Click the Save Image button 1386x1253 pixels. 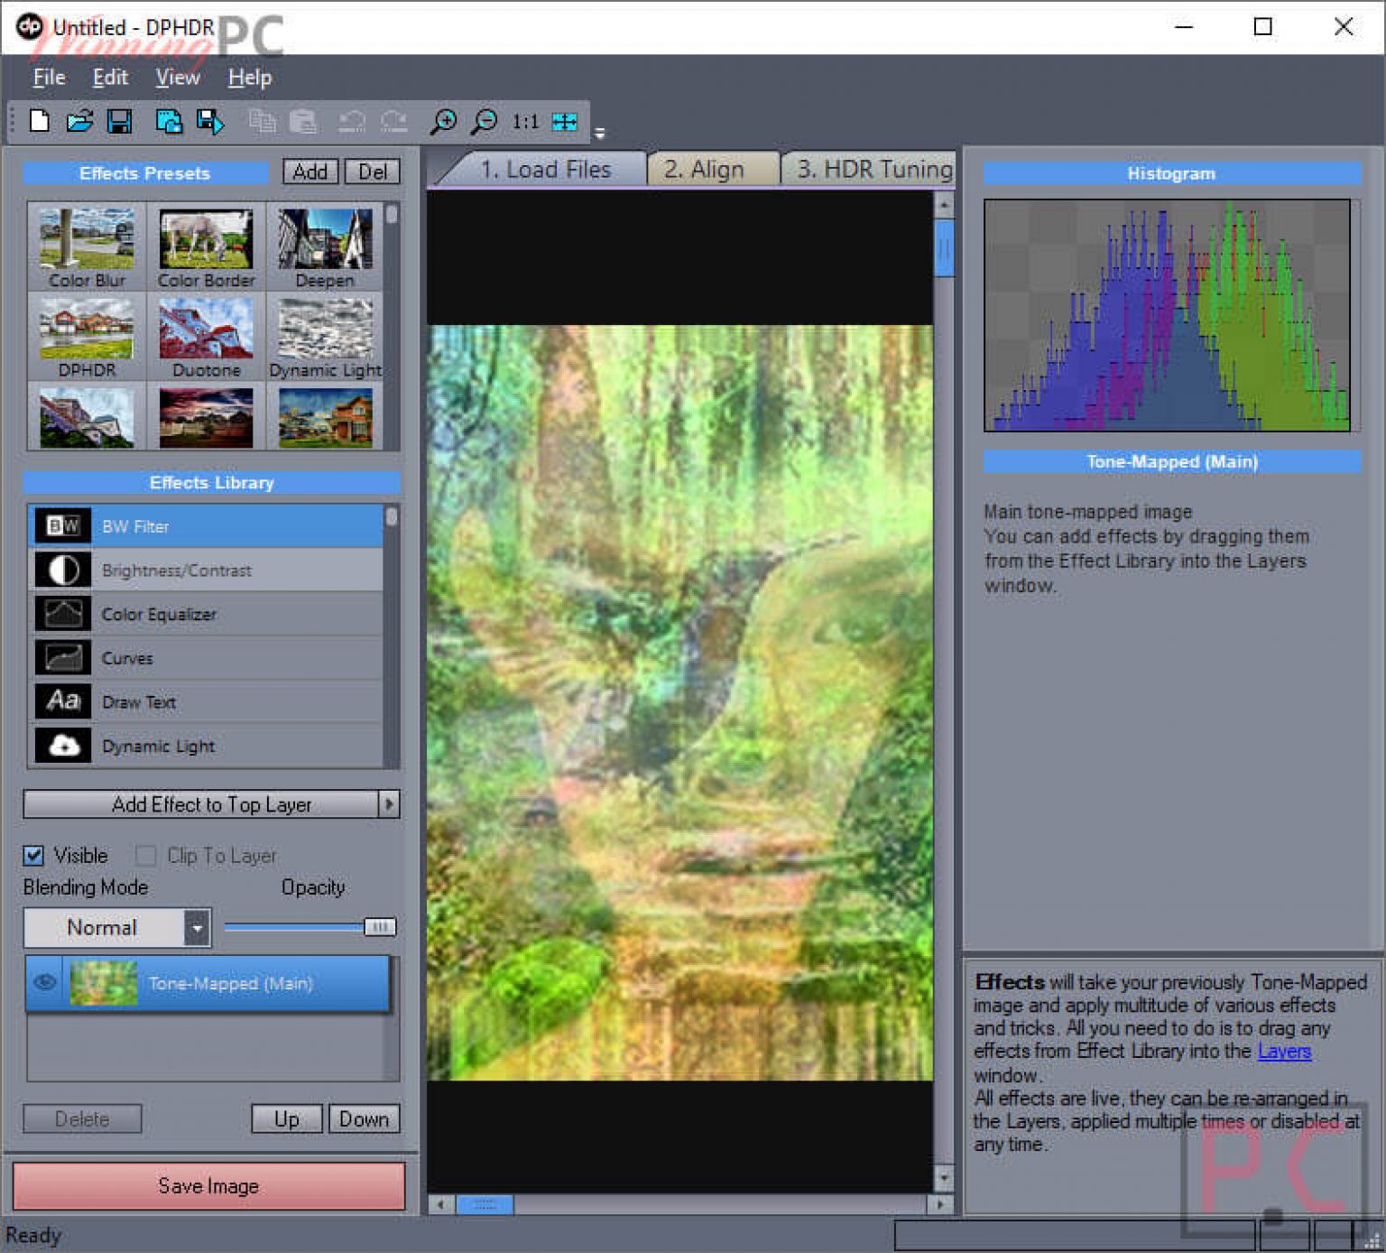pos(208,1185)
